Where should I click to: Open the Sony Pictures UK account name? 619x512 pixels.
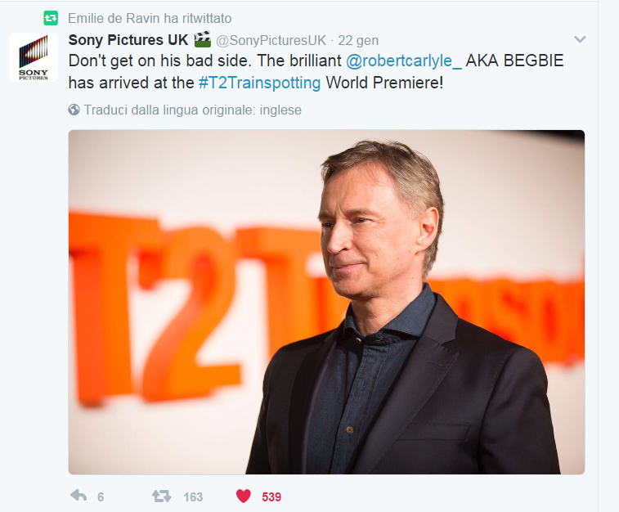point(128,40)
